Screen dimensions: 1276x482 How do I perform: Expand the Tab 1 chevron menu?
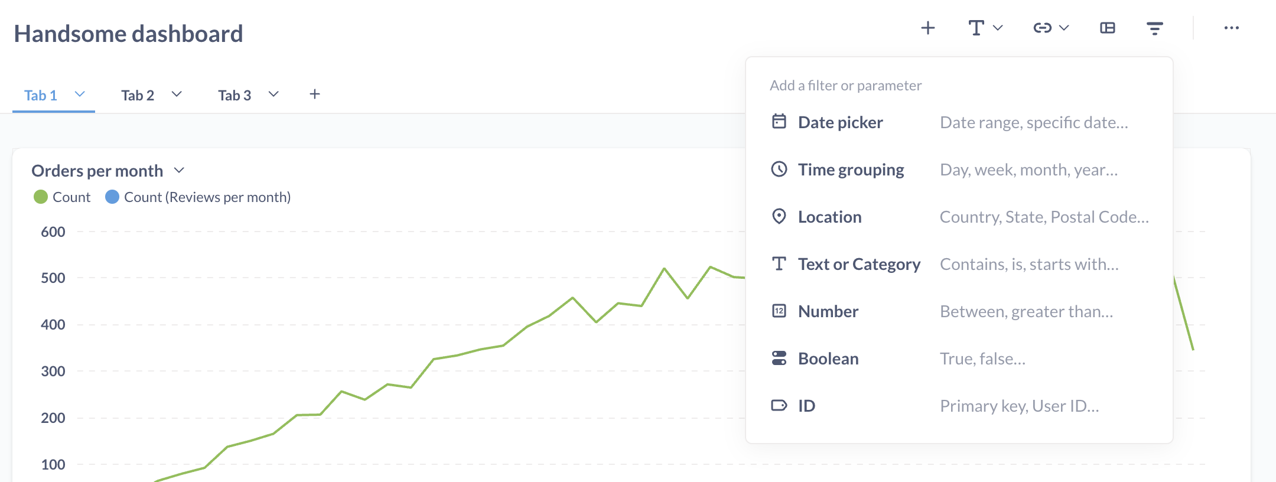point(80,95)
